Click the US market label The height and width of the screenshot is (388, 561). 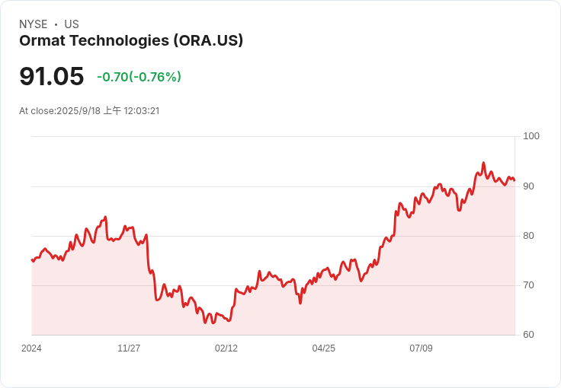pos(72,24)
